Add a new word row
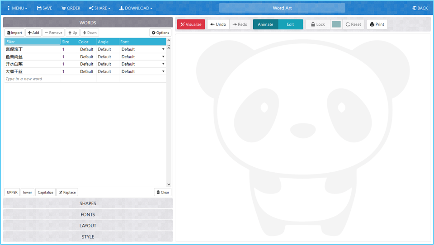The width and height of the screenshot is (434, 245). click(33, 33)
